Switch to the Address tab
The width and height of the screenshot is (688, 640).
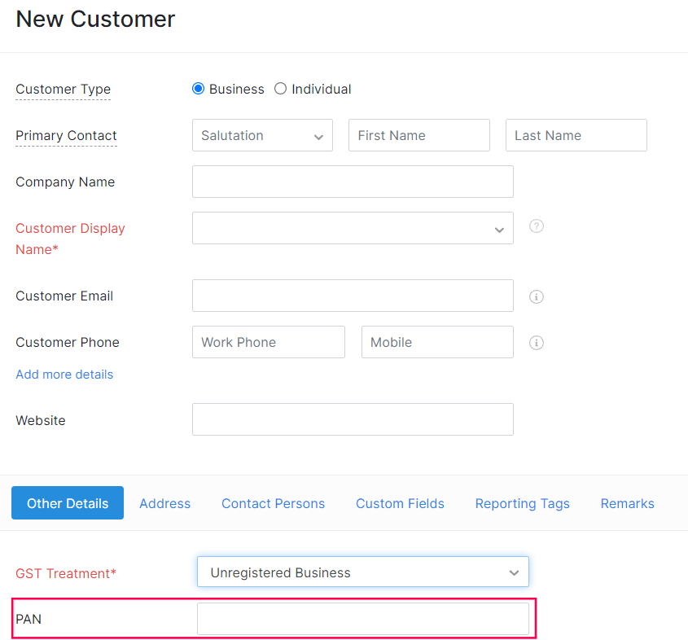pos(164,503)
